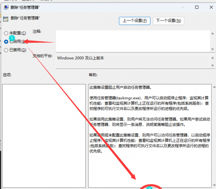Click inside the 注释 comment text box

click(133, 41)
